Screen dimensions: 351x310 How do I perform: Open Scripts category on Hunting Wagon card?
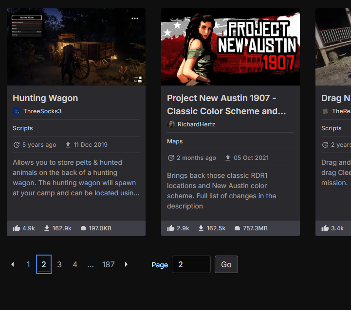tap(23, 128)
